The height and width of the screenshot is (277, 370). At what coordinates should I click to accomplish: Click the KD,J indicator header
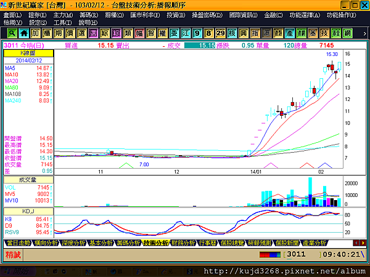click(x=28, y=212)
